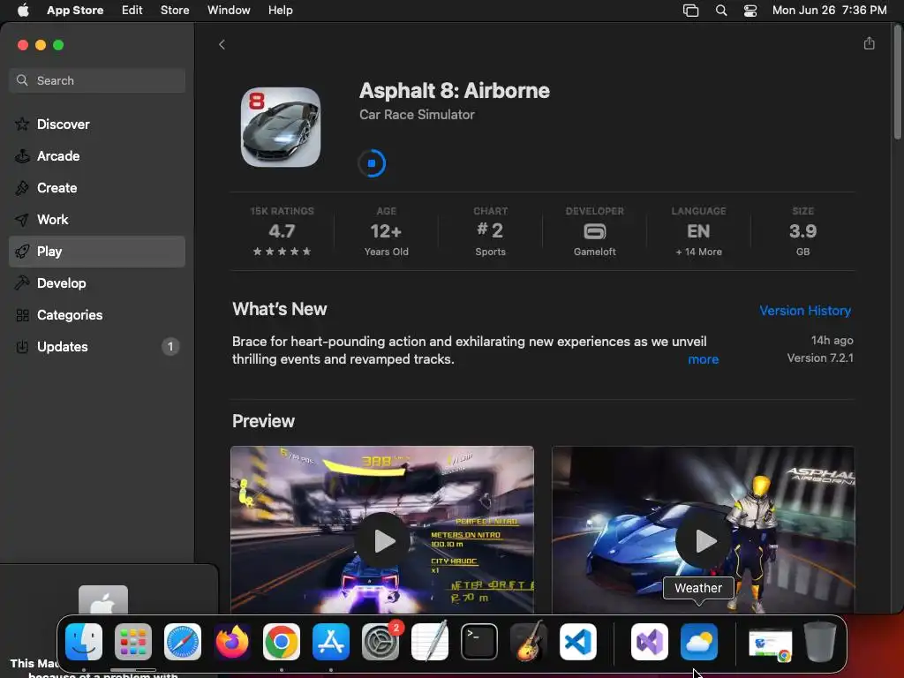
Task: Click the Updates badge showing 1
Action: click(170, 346)
